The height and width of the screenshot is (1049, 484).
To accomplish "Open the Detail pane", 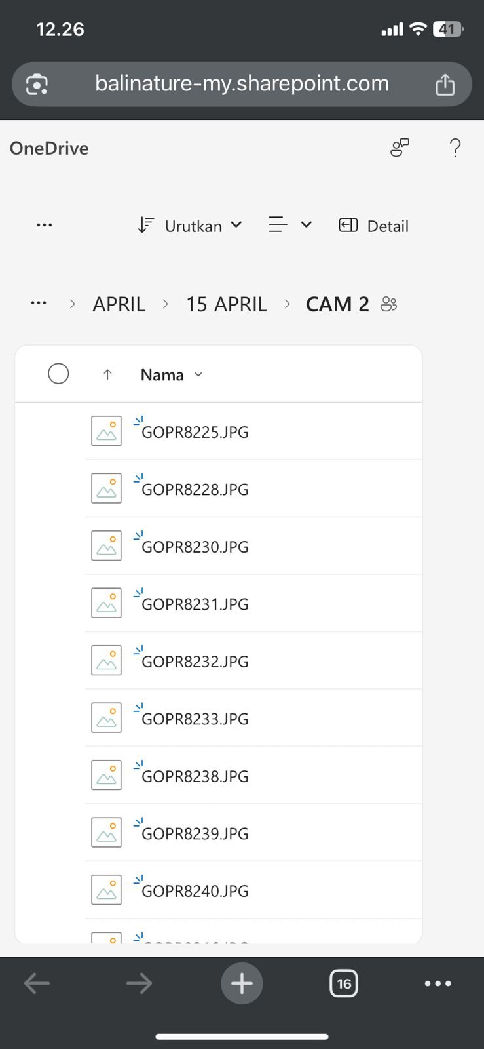I will [373, 226].
